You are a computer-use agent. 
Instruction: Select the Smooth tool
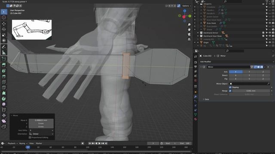[x=4, y=104]
